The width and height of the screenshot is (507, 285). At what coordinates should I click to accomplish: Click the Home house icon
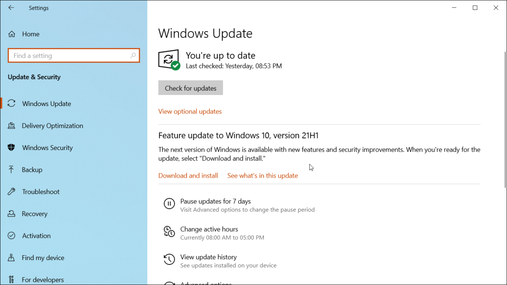coord(12,34)
